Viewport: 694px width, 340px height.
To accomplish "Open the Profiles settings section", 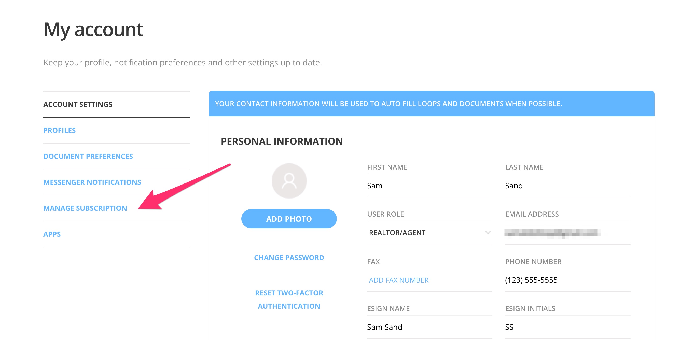I will [60, 130].
